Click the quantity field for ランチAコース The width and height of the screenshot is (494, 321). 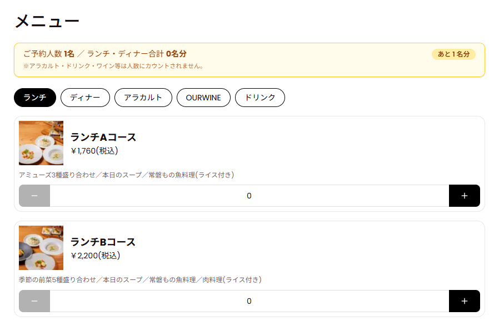coord(249,196)
